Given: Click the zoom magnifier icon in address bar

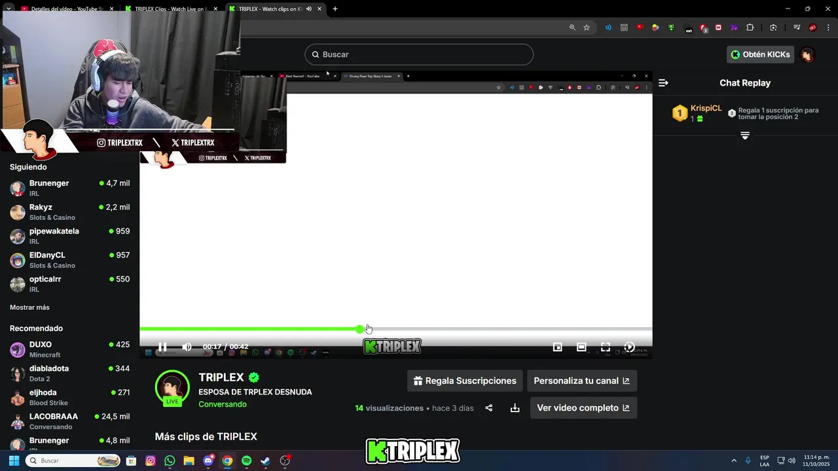Looking at the screenshot, I should pyautogui.click(x=572, y=27).
